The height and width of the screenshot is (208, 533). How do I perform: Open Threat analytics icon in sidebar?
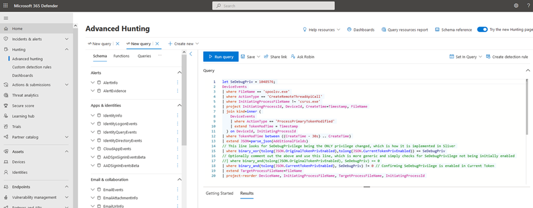(6, 95)
